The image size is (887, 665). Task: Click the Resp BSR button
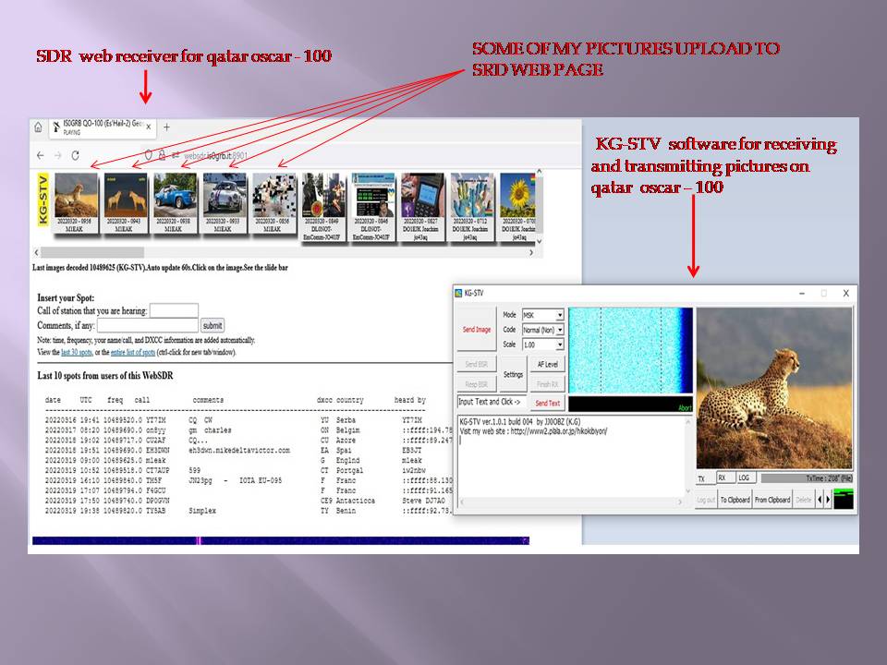[x=477, y=384]
